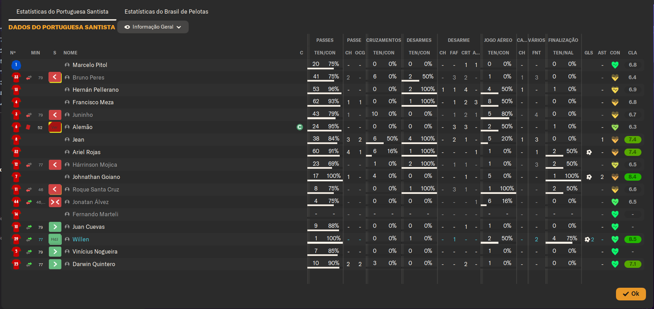
Task: Click the green forward-arrow badge for Darwin Quintero
Action: tap(55, 264)
